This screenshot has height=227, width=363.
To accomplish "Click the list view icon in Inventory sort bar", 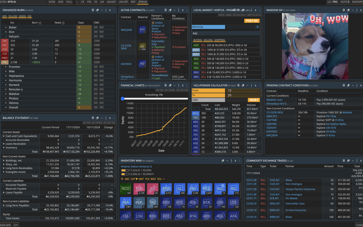I will coord(122,179).
